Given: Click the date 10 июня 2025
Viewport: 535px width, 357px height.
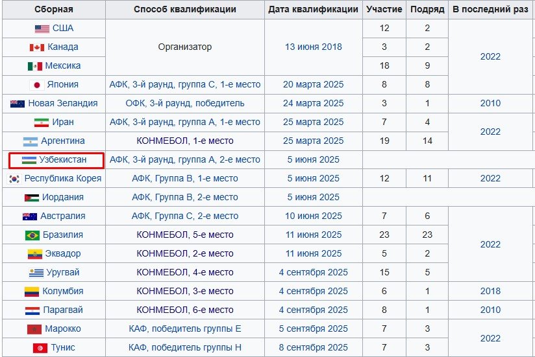Looking at the screenshot, I should 313,216.
